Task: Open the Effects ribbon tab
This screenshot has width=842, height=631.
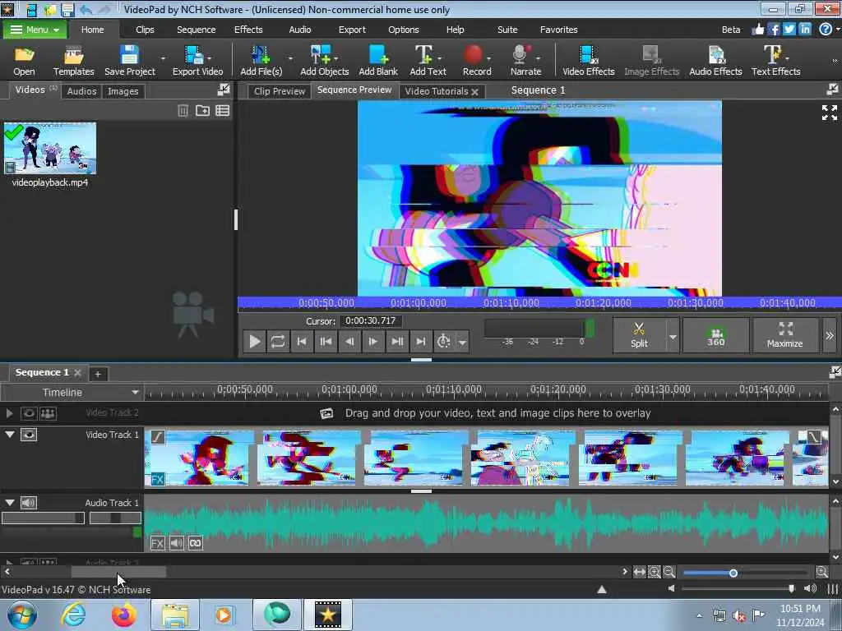Action: [248, 30]
